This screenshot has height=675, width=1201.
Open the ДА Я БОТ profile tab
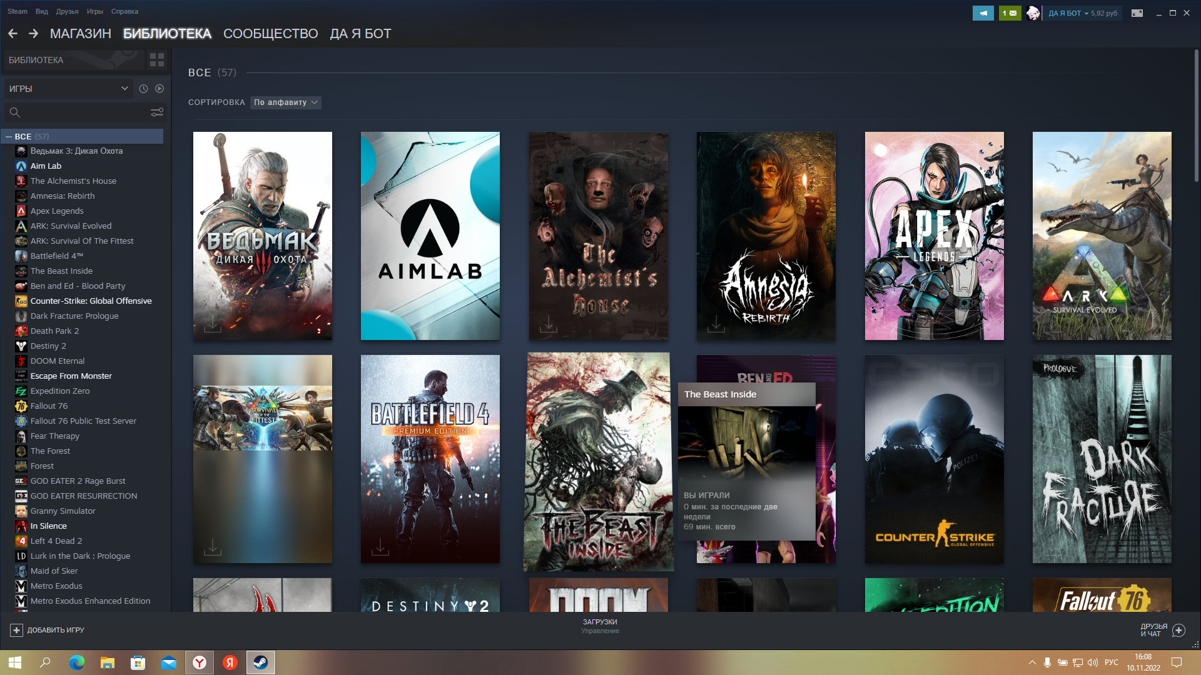pyautogui.click(x=360, y=34)
